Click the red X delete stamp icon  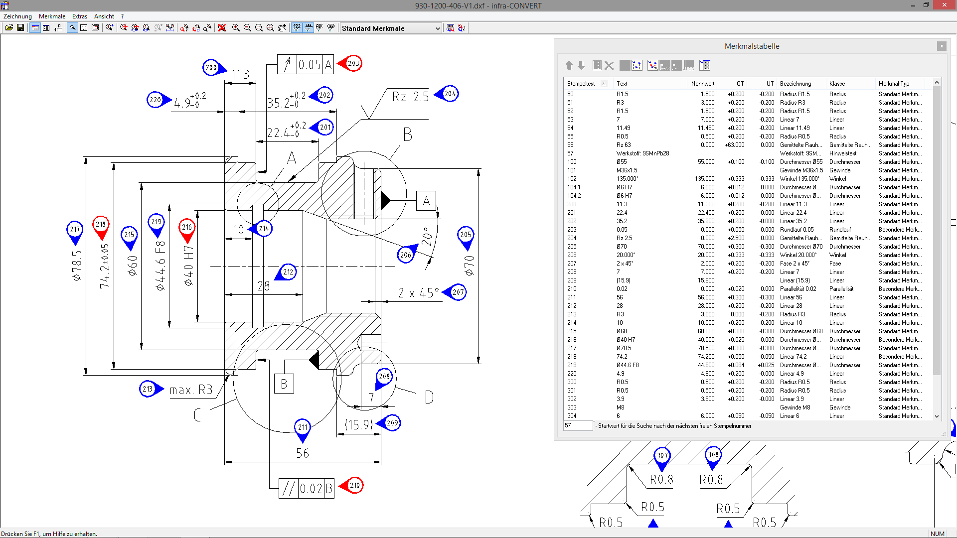(x=222, y=28)
